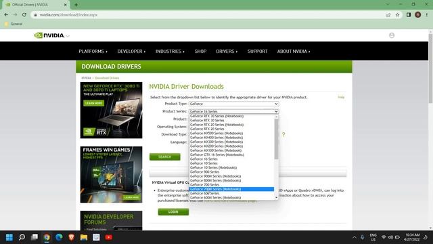433x244 pixels.
Task: Open YouTube app from the taskbar
Action: [109, 237]
